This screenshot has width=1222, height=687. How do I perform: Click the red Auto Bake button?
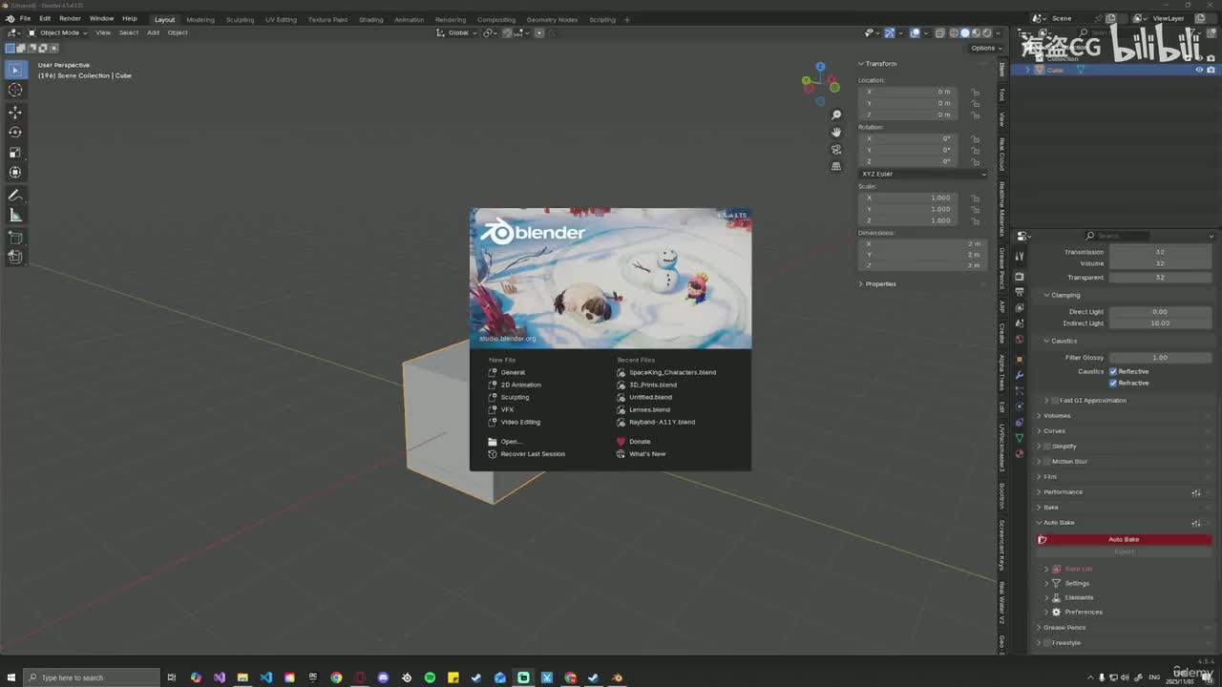point(1124,540)
